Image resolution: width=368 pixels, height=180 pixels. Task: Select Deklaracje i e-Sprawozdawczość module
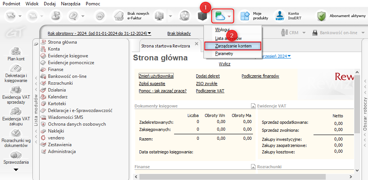(80, 110)
